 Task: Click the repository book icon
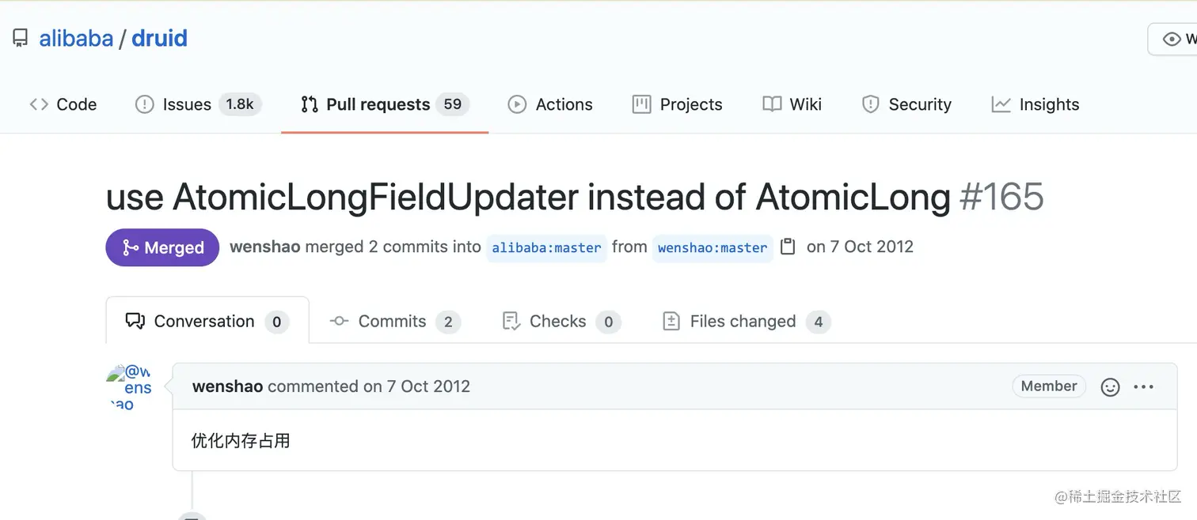[x=21, y=39]
